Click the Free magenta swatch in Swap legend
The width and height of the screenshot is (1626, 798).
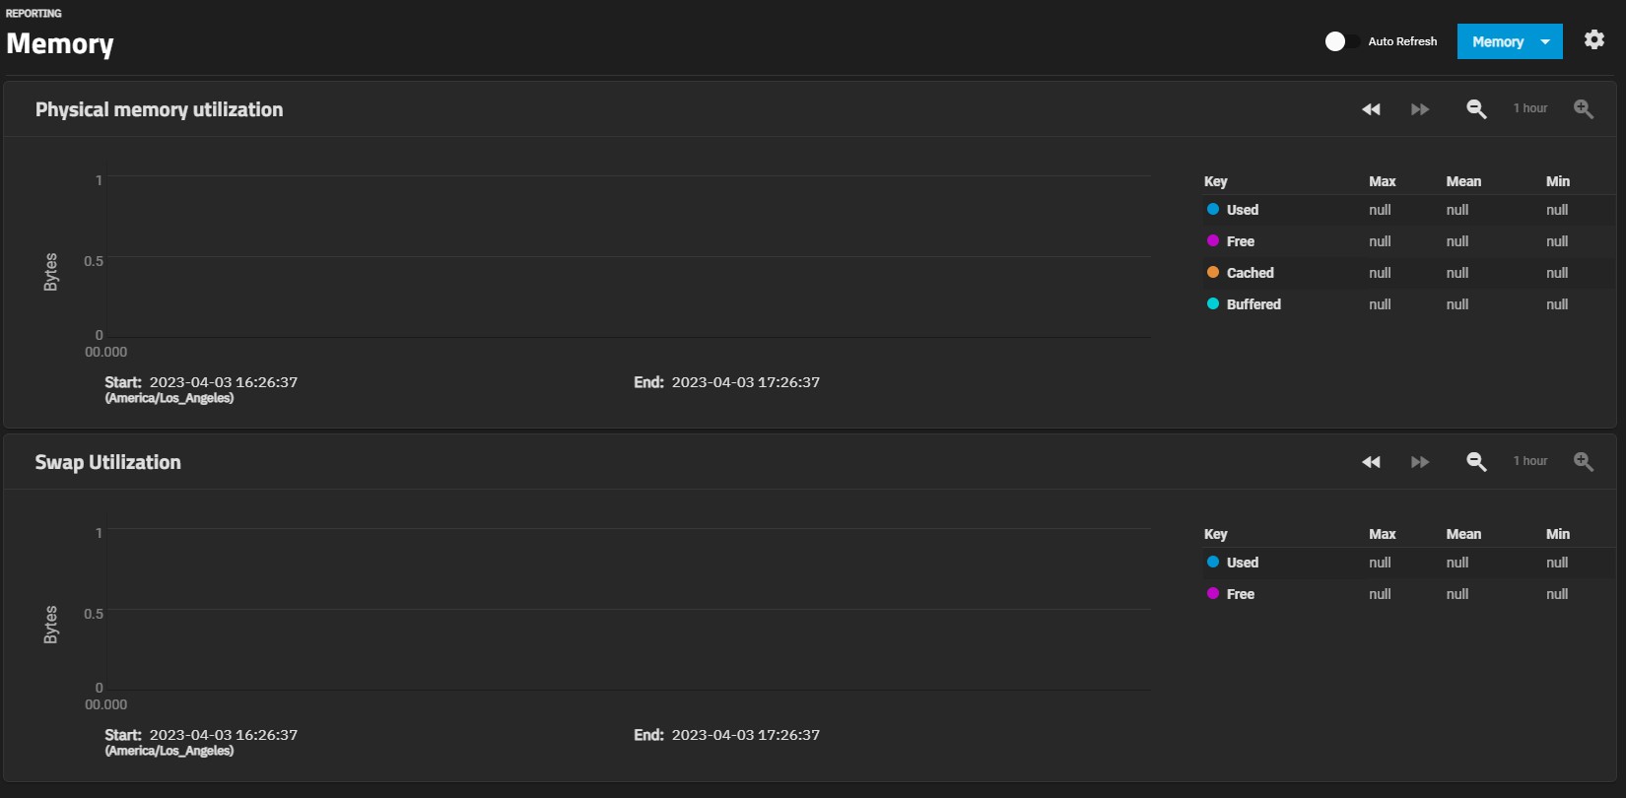1213,593
